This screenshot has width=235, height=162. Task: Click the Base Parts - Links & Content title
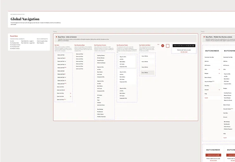click(x=67, y=37)
